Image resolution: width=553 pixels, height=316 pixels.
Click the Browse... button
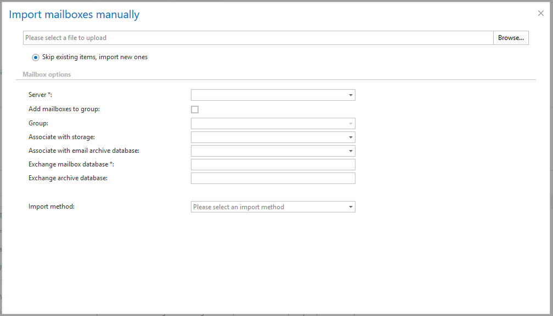511,38
